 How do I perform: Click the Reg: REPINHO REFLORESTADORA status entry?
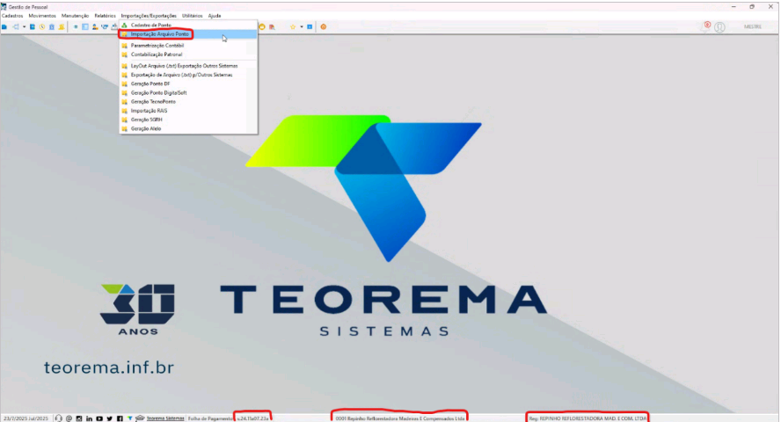pyautogui.click(x=588, y=418)
